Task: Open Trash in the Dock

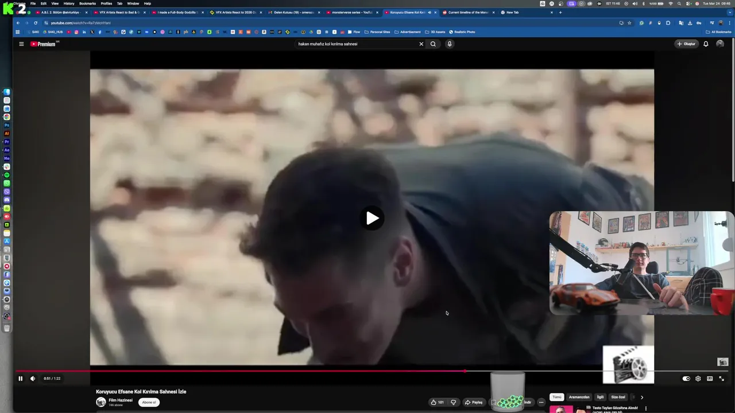Action: 7,328
